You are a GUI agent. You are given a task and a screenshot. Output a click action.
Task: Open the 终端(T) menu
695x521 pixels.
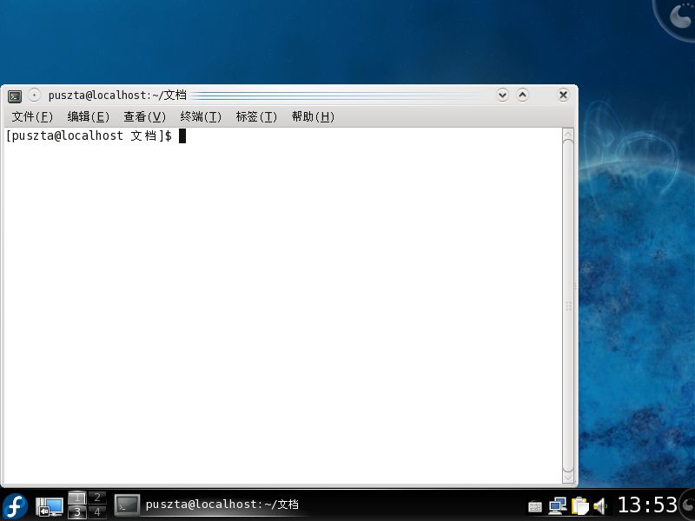coord(201,116)
